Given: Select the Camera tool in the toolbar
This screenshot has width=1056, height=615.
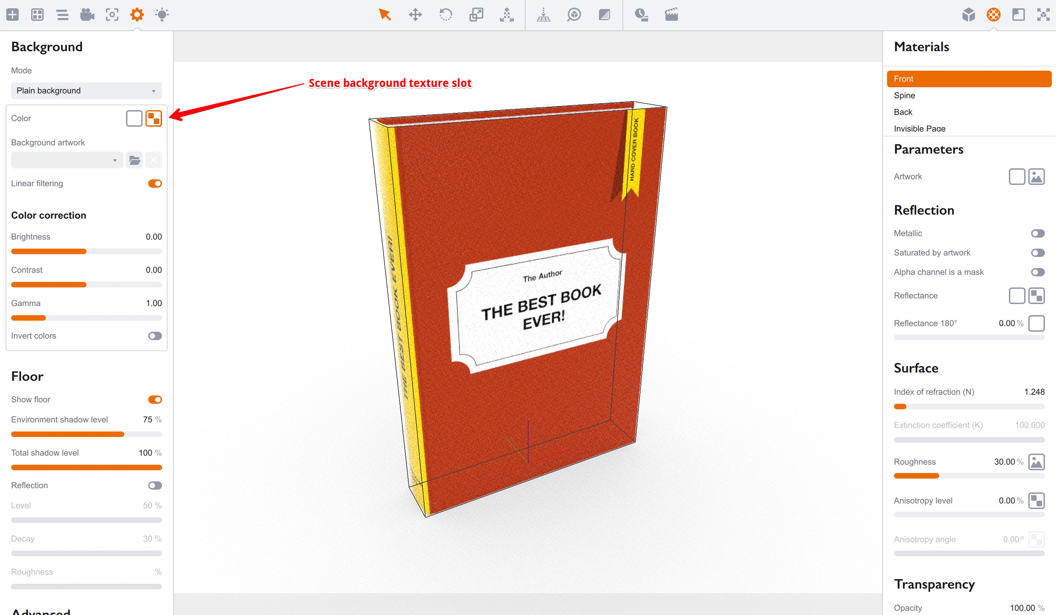Looking at the screenshot, I should coord(87,15).
